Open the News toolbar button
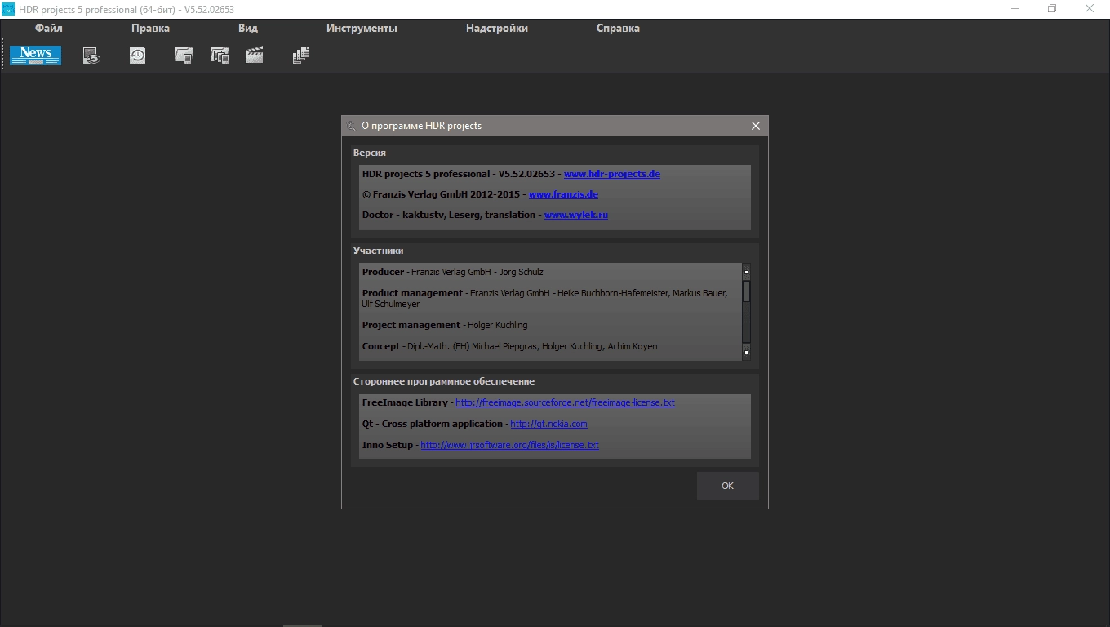Viewport: 1110px width, 627px height. pos(36,55)
